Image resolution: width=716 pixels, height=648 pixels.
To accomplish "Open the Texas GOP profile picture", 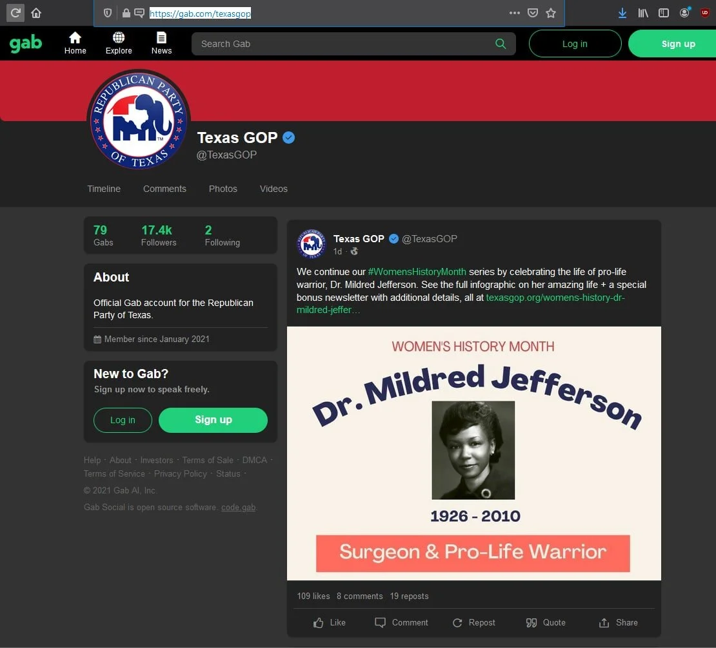I will tap(139, 120).
